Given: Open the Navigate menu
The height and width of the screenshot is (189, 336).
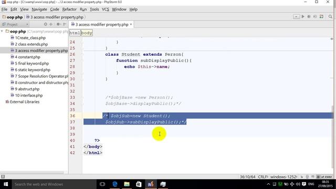Looking at the screenshot, I should (x=39, y=9).
